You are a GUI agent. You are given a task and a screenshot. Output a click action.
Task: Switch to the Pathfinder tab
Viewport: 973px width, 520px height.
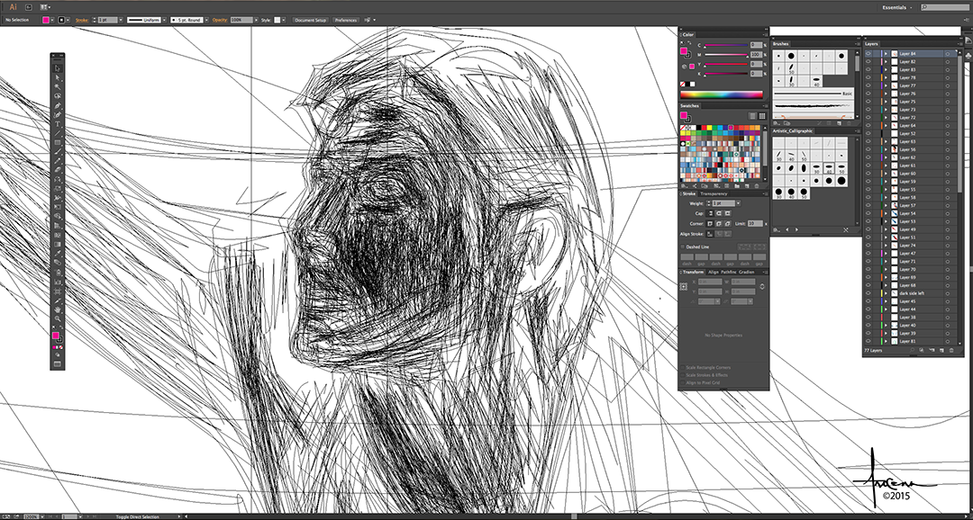[x=729, y=272]
